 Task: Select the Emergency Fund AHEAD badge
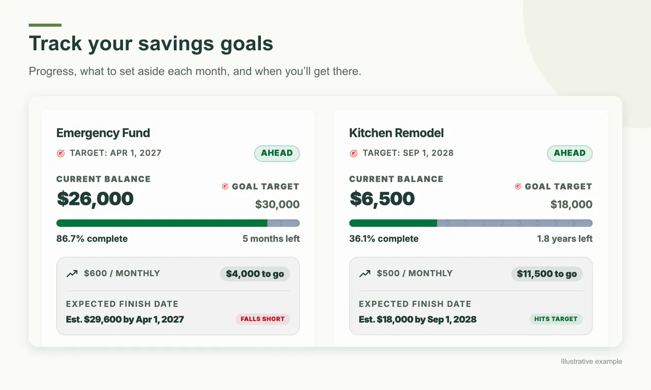click(x=277, y=153)
